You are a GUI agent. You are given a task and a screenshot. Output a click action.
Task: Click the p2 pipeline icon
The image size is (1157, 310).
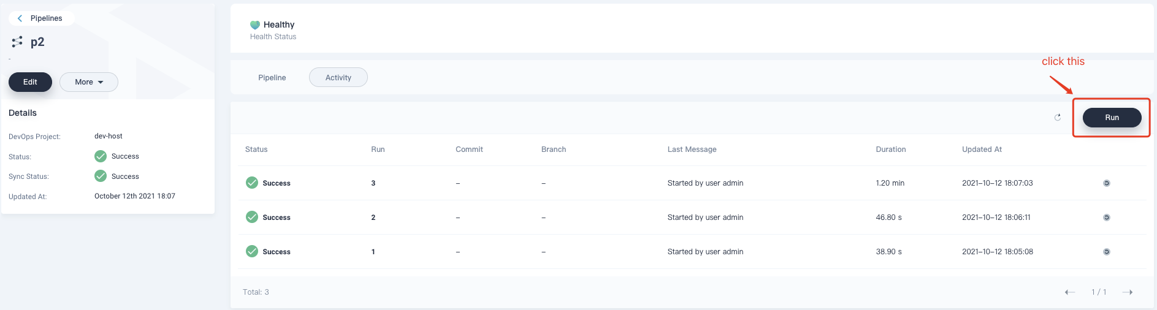tap(17, 42)
